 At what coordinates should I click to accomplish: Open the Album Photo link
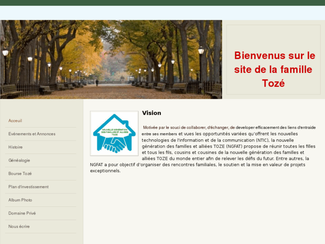[20, 200]
